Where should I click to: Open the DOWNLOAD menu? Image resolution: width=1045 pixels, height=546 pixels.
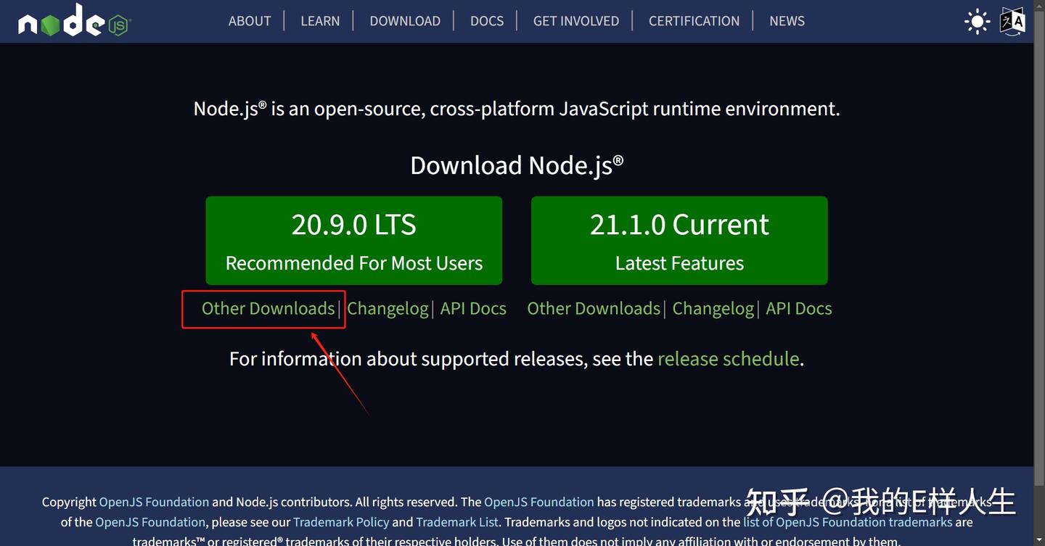(x=405, y=21)
